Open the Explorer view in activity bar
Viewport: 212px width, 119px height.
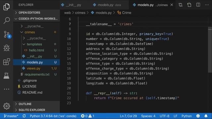[7, 7]
